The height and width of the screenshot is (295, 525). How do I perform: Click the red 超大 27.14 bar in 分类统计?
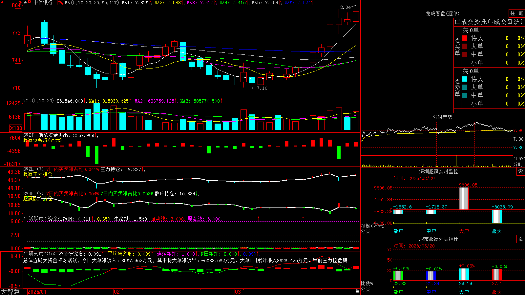(x=496, y=275)
